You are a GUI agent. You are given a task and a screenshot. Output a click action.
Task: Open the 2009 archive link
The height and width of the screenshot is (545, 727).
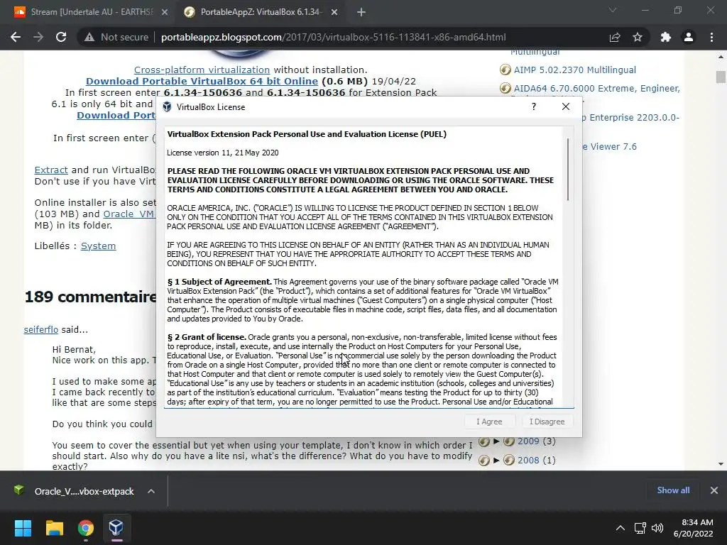coord(528,441)
